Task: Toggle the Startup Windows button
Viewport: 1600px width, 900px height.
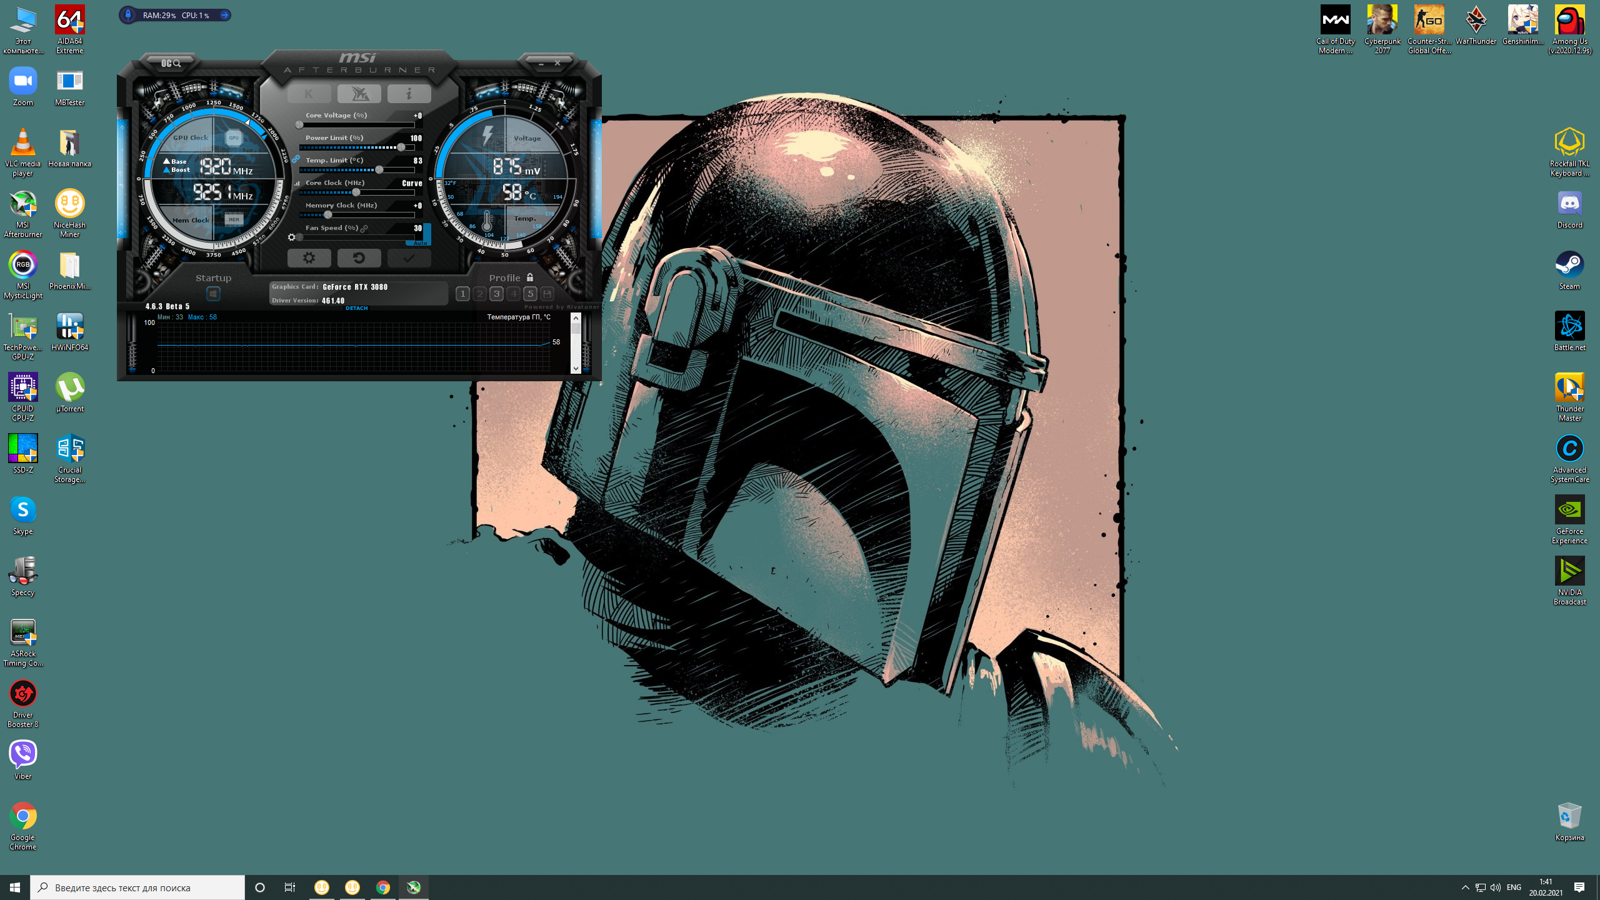Action: [213, 294]
